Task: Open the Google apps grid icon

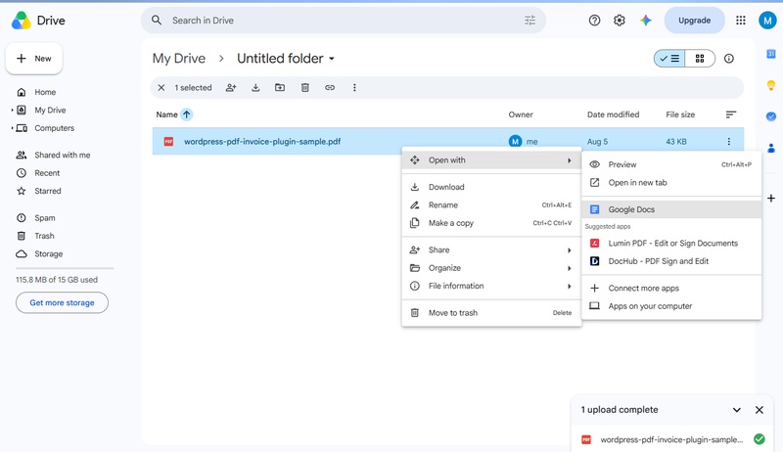Action: click(x=741, y=21)
